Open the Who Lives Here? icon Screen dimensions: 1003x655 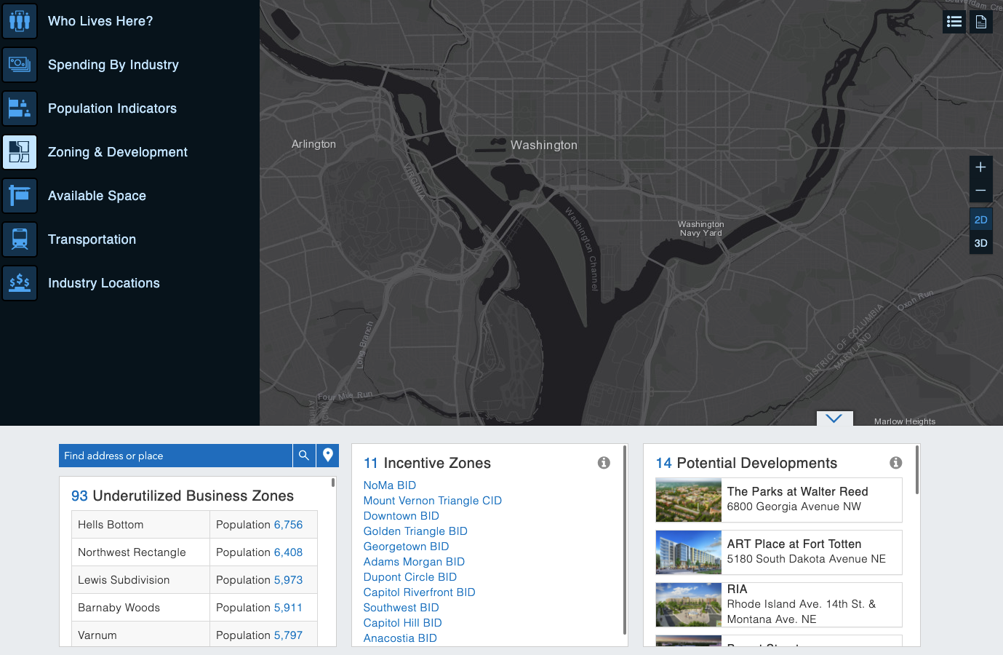pyautogui.click(x=20, y=21)
